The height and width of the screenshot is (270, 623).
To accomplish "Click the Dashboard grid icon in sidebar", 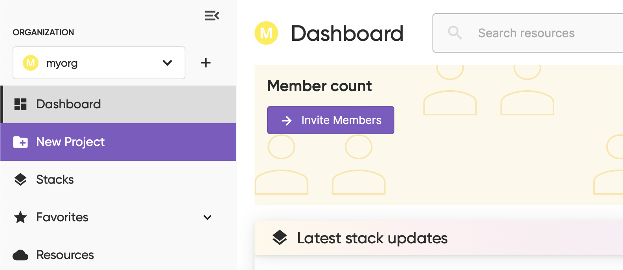I will tap(20, 104).
